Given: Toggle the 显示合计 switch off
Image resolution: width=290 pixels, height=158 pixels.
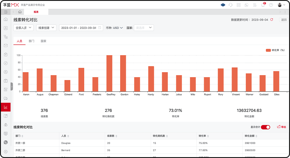Looking at the screenshot, I should (x=265, y=127).
